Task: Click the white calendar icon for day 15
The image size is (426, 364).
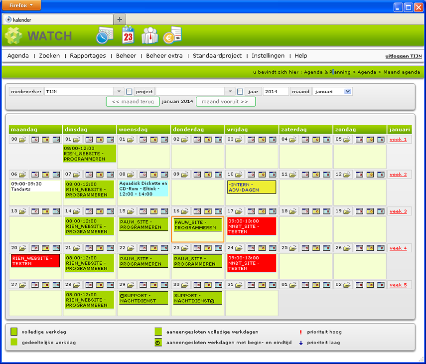Action: [x=143, y=211]
